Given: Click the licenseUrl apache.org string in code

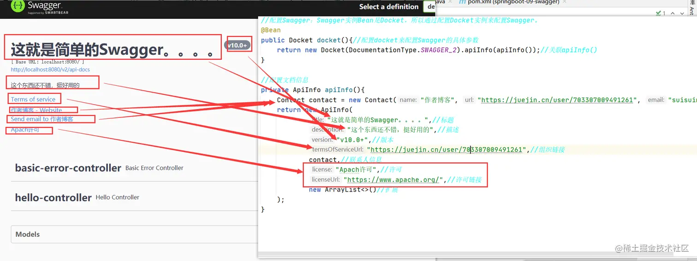Looking at the screenshot, I should [x=395, y=180].
